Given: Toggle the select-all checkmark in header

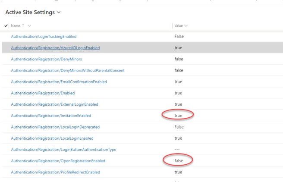Looking at the screenshot, I should point(5,26).
